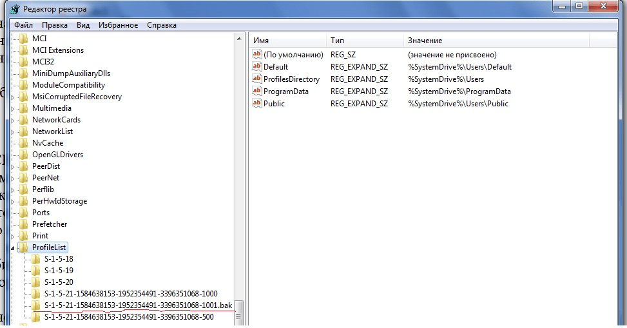Click the ProgramData value icon
The height and width of the screenshot is (328, 627).
(x=257, y=91)
